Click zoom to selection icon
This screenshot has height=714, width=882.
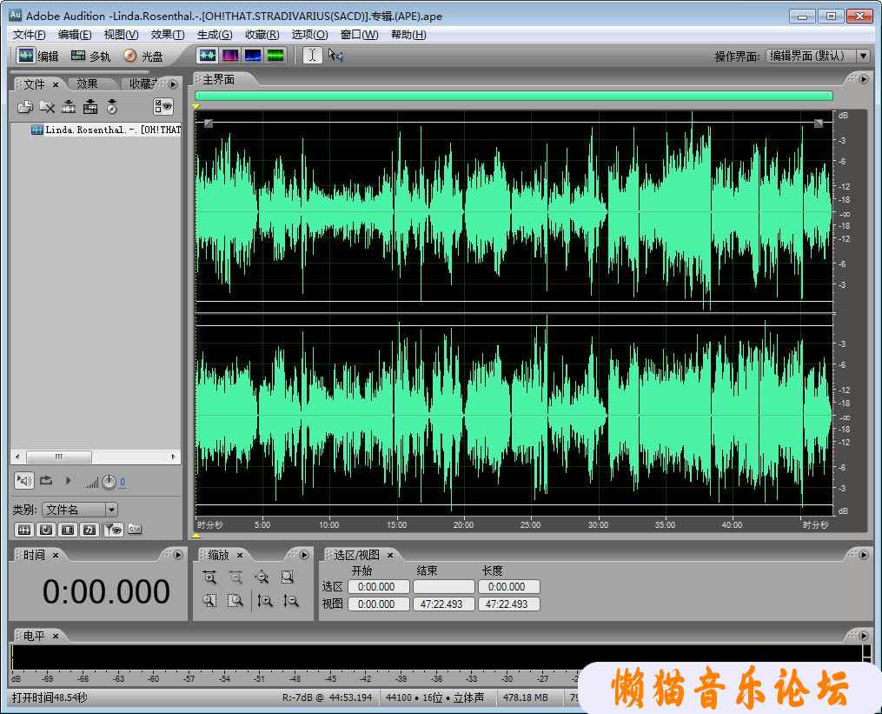[x=288, y=577]
